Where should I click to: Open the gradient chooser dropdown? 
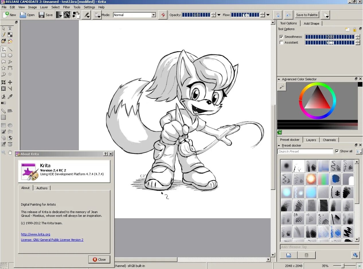click(59, 15)
